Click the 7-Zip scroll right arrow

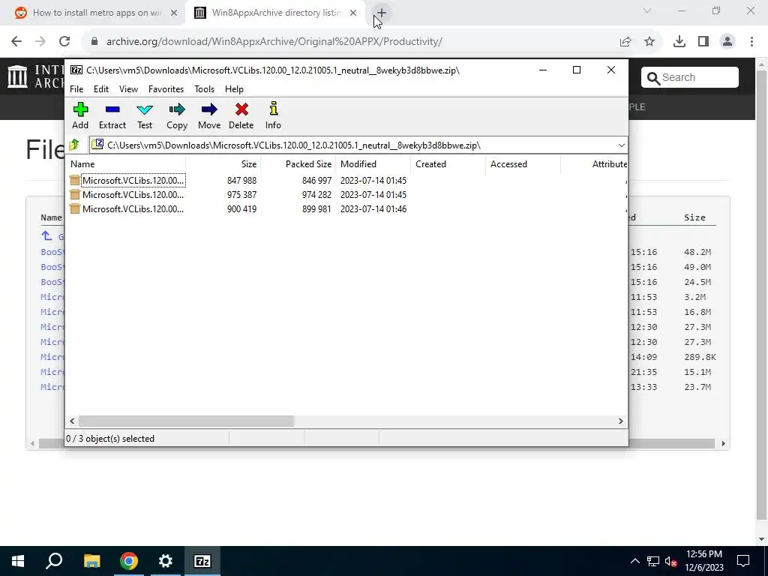click(620, 421)
